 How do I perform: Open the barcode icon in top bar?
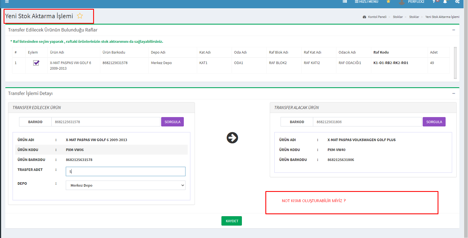point(345,2)
